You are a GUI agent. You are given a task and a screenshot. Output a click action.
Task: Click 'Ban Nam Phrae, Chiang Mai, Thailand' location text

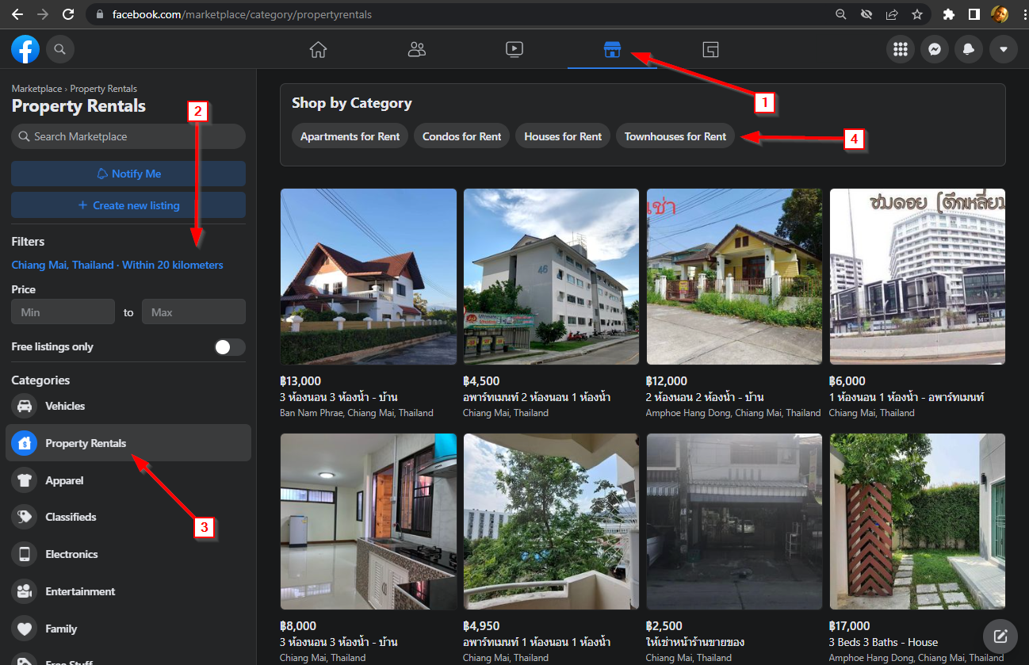pos(357,413)
